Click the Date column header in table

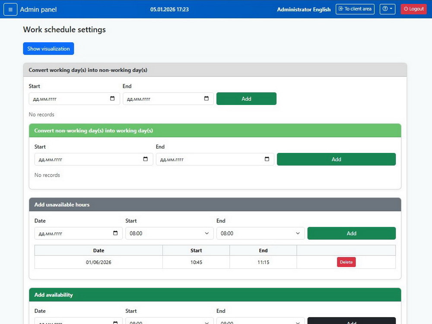tap(98, 251)
